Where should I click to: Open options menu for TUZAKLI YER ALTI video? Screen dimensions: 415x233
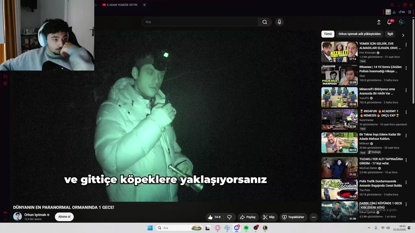[x=406, y=160]
